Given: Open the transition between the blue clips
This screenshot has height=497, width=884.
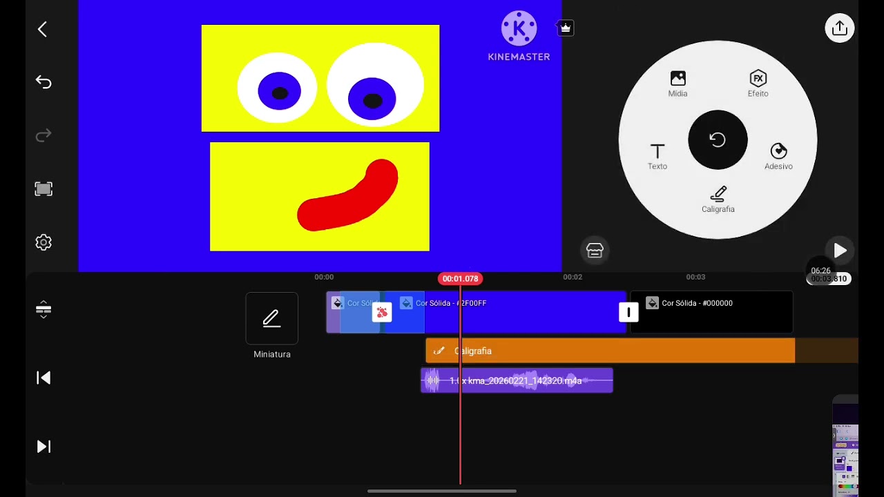Looking at the screenshot, I should click(382, 313).
